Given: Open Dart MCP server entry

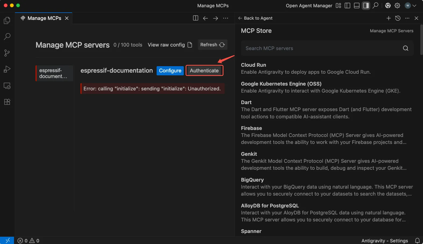Looking at the screenshot, I should click(x=327, y=109).
